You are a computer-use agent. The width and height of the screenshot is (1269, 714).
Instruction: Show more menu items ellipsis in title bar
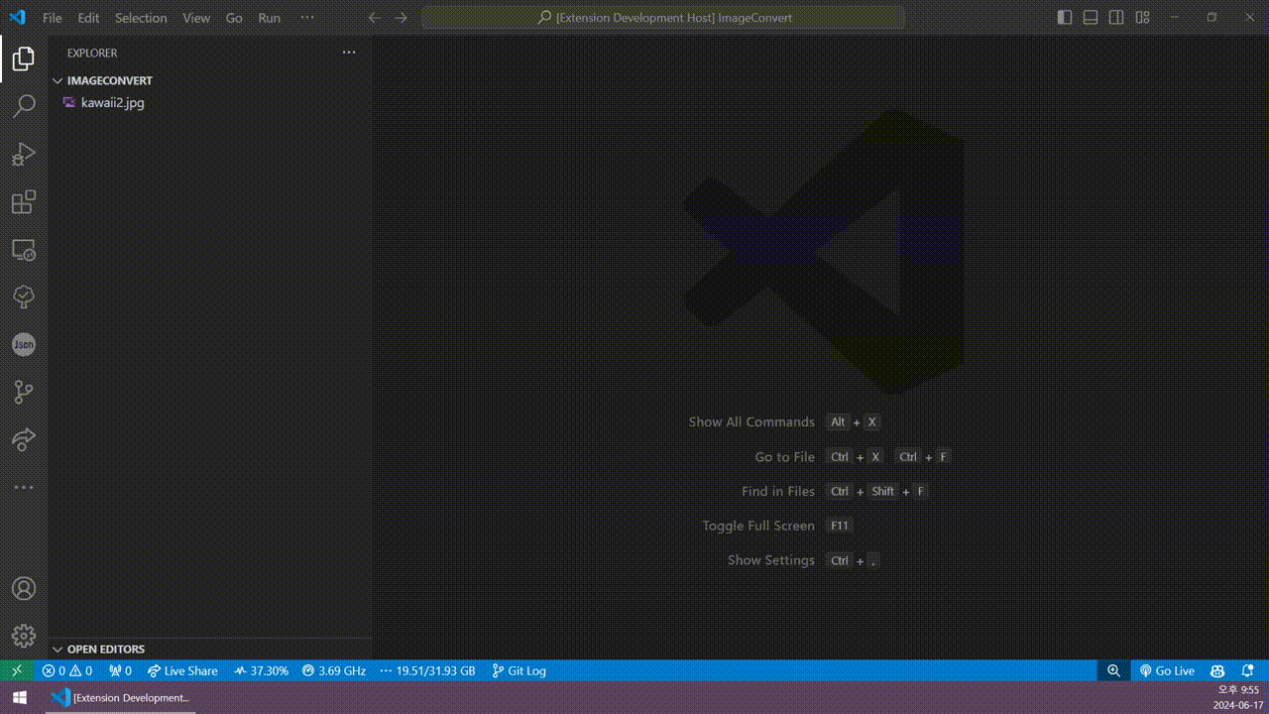pyautogui.click(x=307, y=18)
